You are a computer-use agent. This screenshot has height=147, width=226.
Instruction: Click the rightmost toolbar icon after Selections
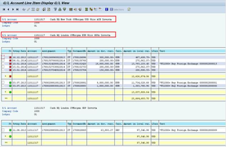pyautogui.click(x=129, y=9)
